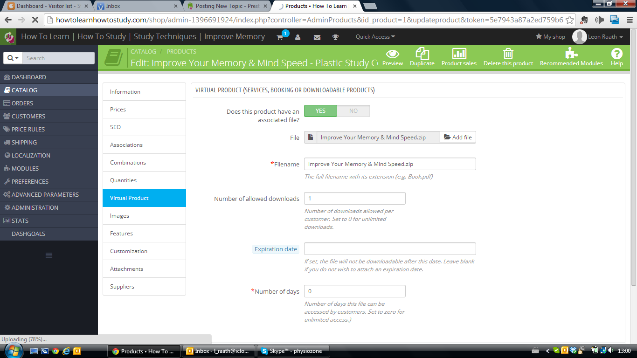Open Stats from the sidebar
Viewport: 637px width, 358px height.
pyautogui.click(x=49, y=220)
